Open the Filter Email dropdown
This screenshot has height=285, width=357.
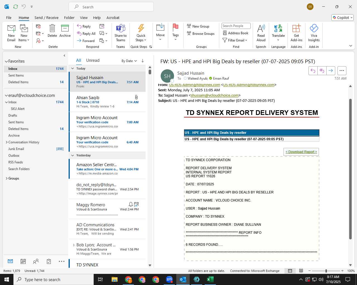pyautogui.click(x=235, y=40)
